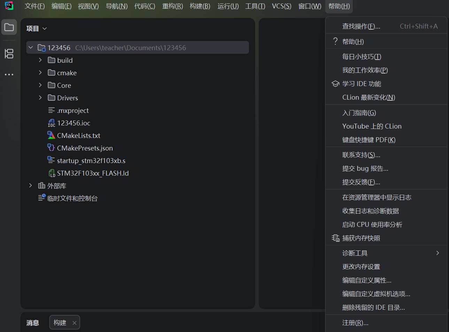Open the Structure tool window icon

[9, 53]
